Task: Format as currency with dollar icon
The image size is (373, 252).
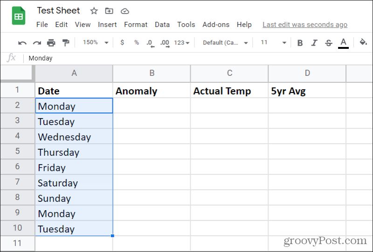Action: 122,42
